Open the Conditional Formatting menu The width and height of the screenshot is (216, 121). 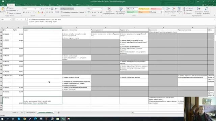(x=109, y=11)
